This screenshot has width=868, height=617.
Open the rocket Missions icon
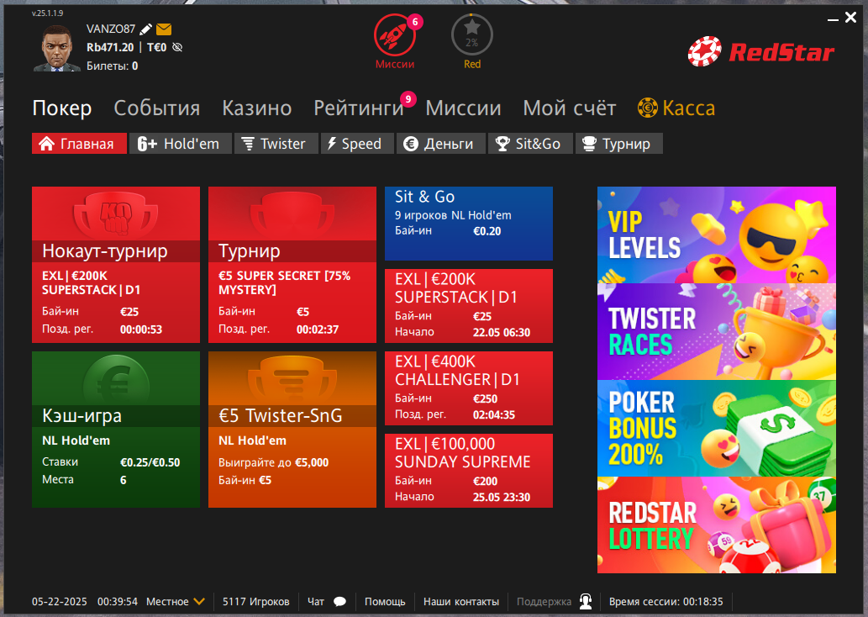click(x=395, y=35)
